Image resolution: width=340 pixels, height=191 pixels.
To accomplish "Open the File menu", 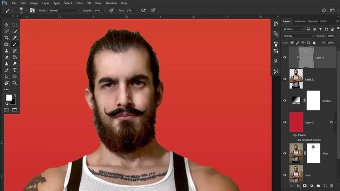I will pyautogui.click(x=14, y=3).
